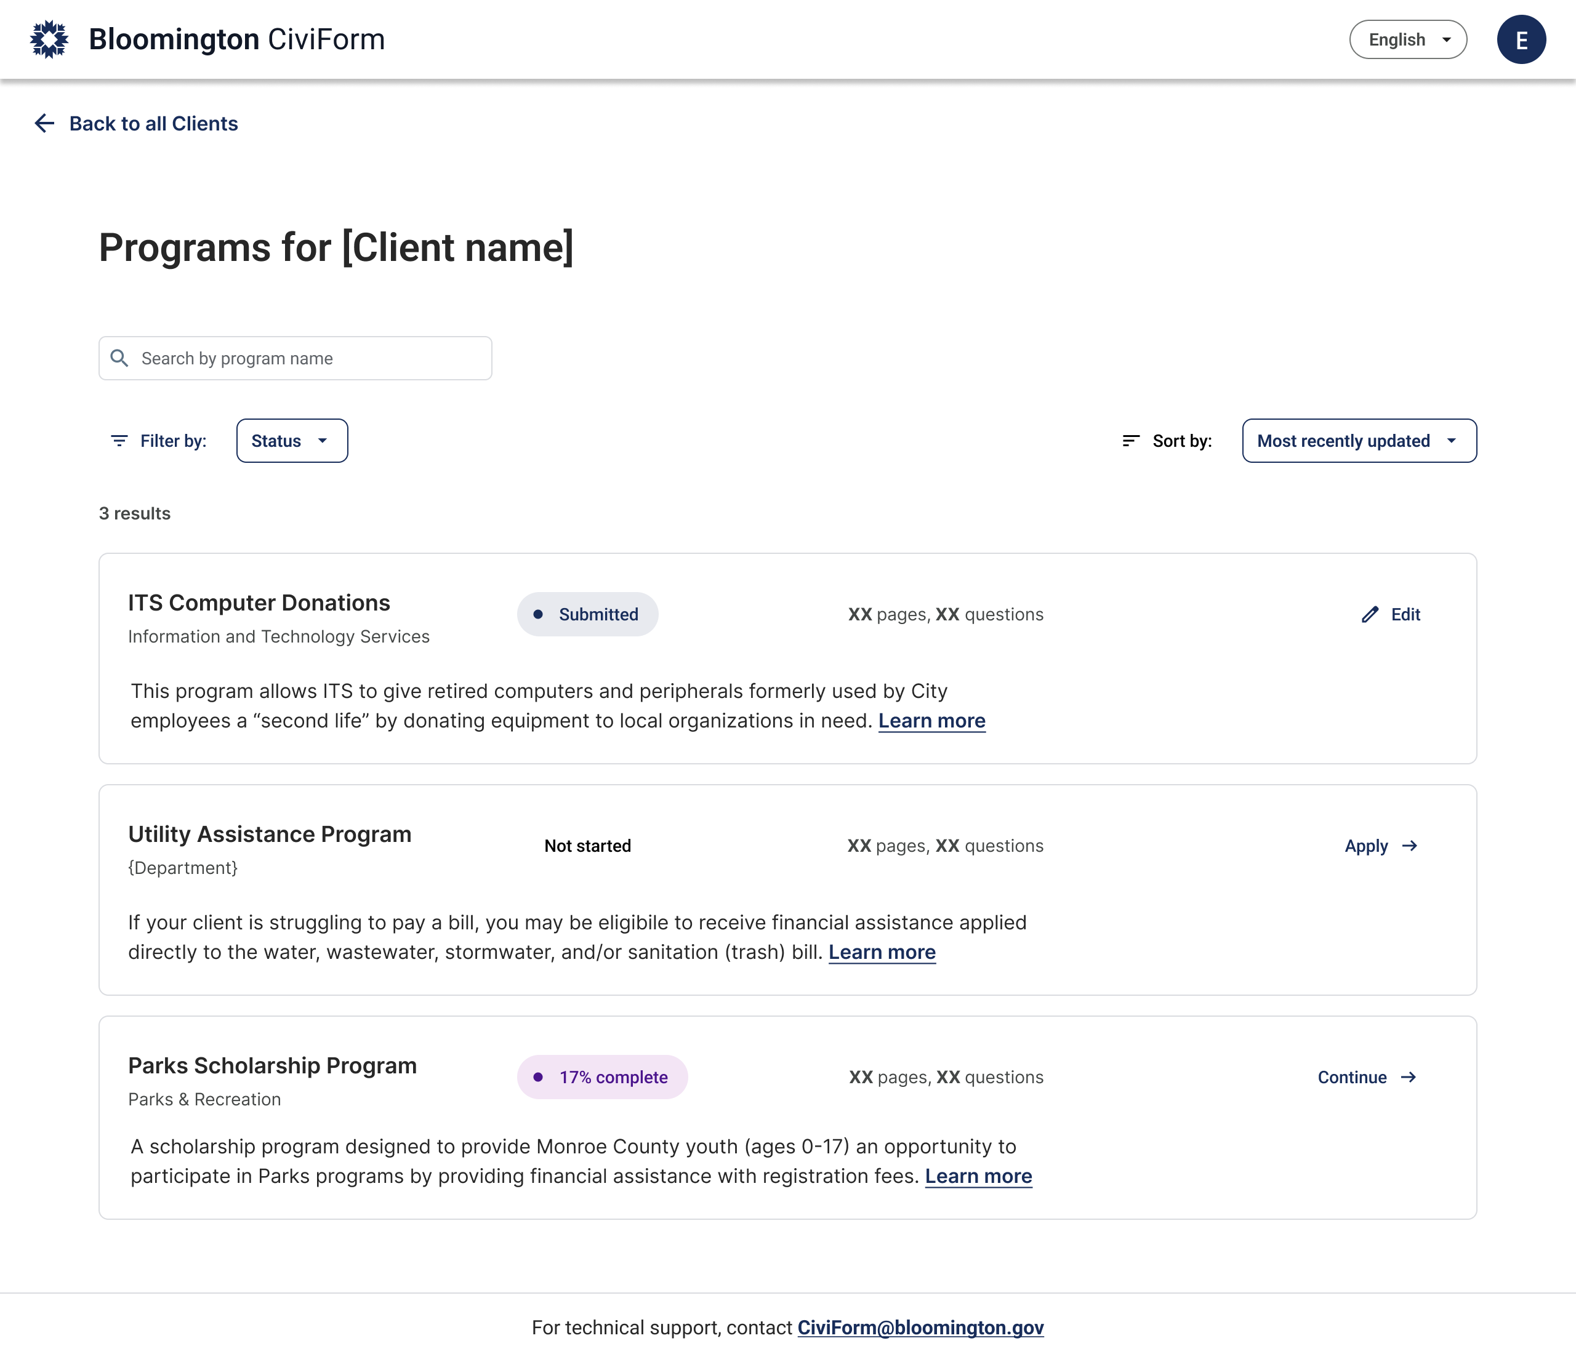Click the search by program name field

tap(295, 358)
